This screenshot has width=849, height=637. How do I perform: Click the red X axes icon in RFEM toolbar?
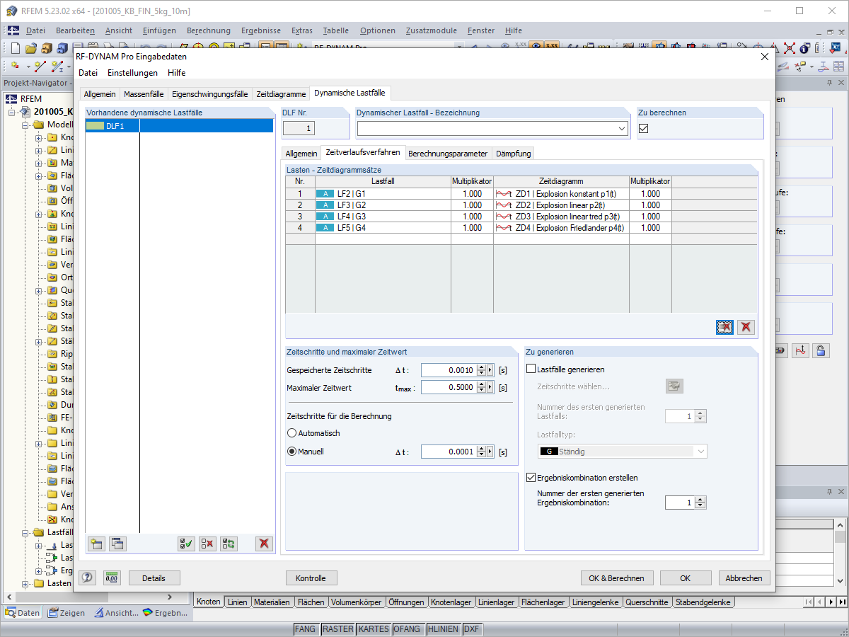point(790,48)
